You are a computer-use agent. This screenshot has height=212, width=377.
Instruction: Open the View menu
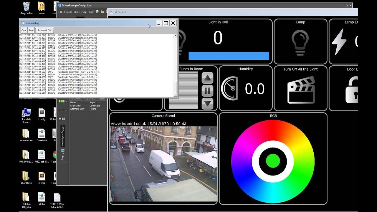point(91,12)
